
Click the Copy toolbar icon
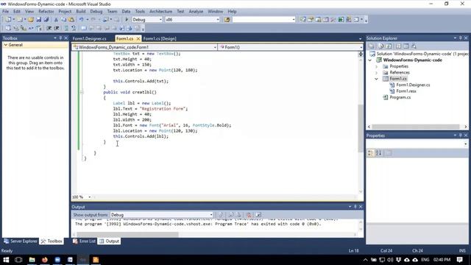64,20
